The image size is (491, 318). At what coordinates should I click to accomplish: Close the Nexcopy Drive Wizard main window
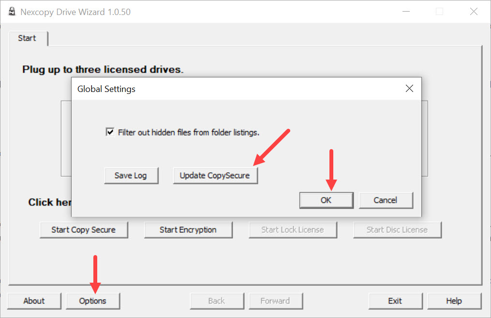(x=474, y=12)
